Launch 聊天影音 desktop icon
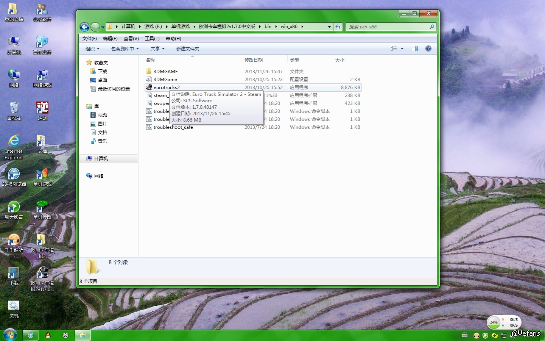This screenshot has height=341, width=545. [x=14, y=210]
